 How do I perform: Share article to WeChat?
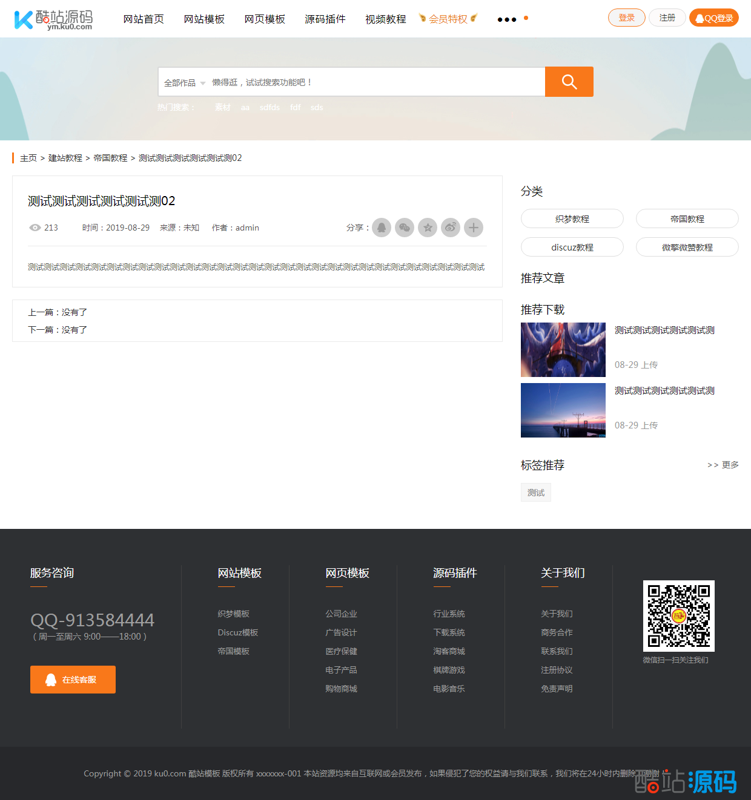pos(405,228)
